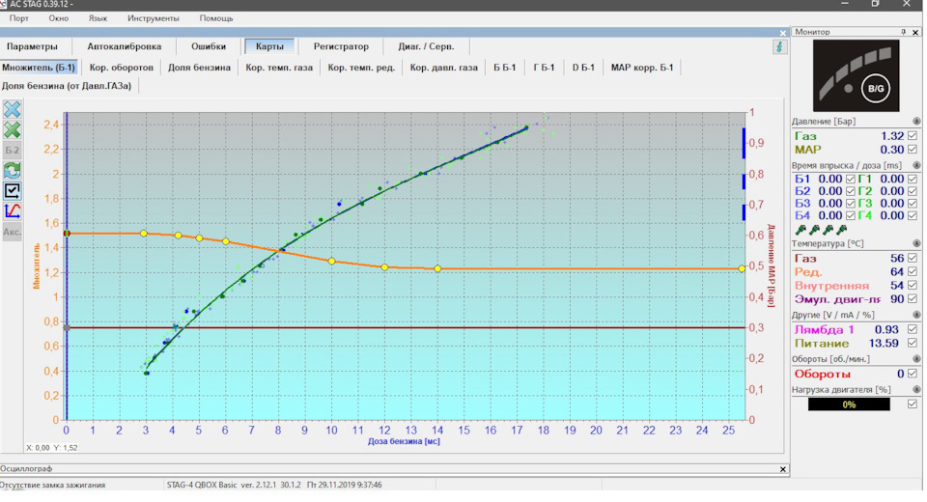Screen dimensions: 927x502
Task: Switch to the Параметры tab
Action: click(32, 46)
